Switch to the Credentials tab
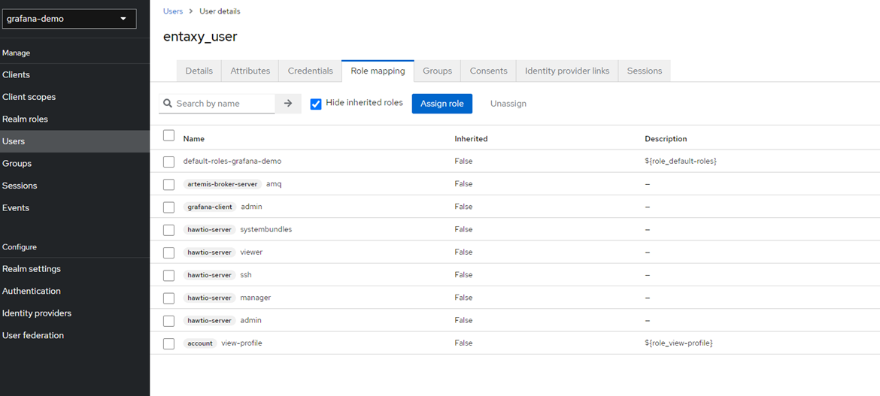880x396 pixels. pos(310,71)
